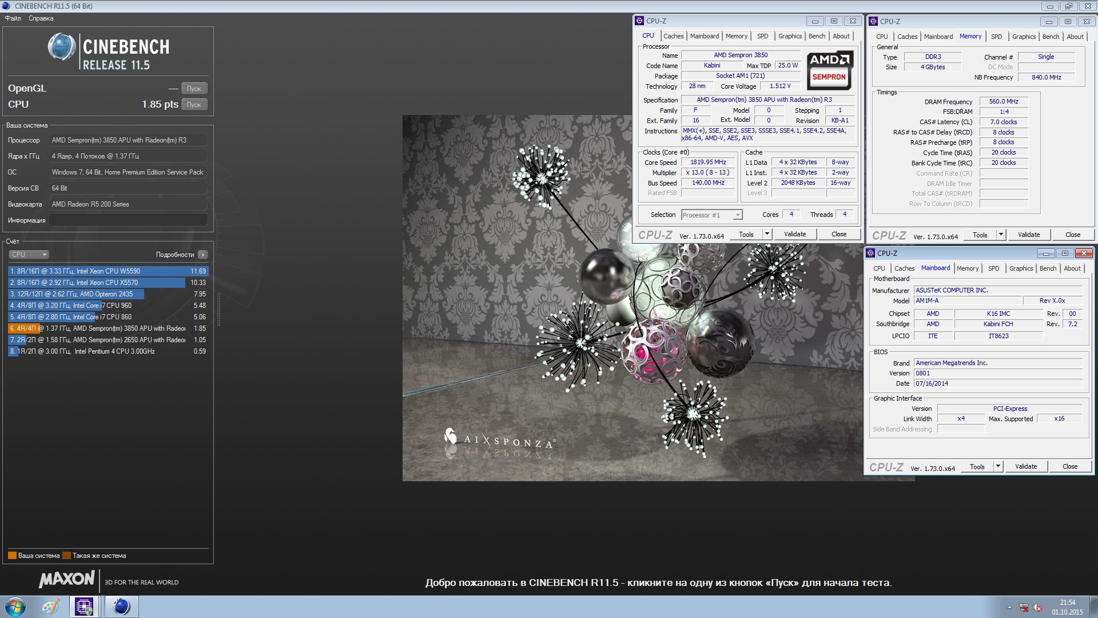The height and width of the screenshot is (618, 1098).
Task: Switch to Caches tab in first CPU-Z window
Action: [673, 36]
